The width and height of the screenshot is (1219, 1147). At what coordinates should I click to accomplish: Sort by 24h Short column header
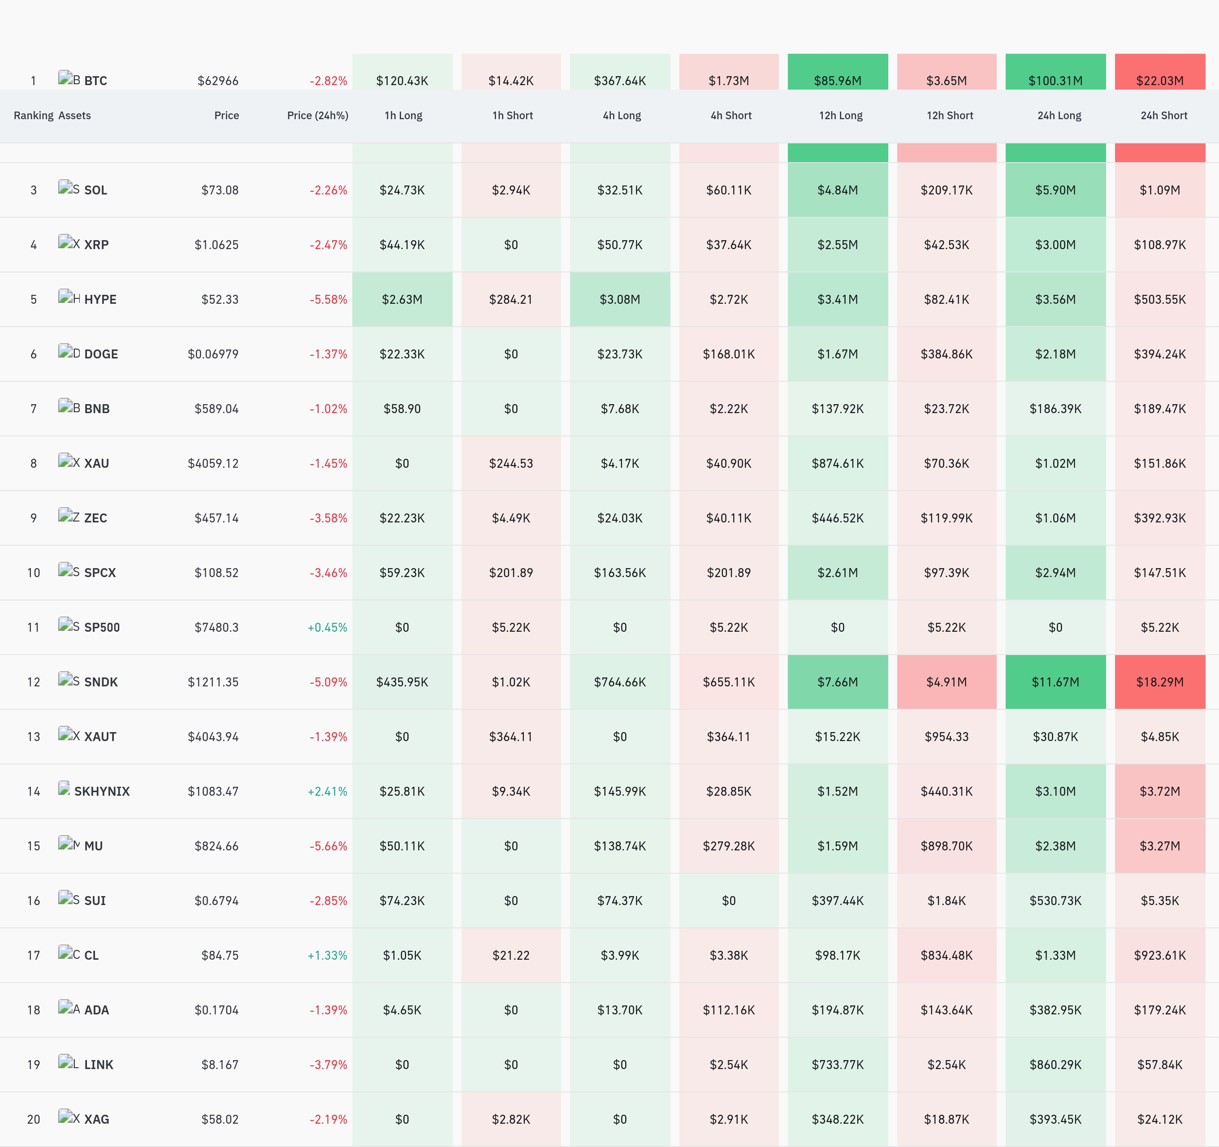[1164, 115]
